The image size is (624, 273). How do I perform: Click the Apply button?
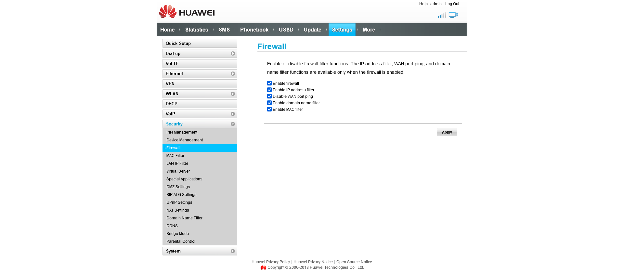point(447,132)
